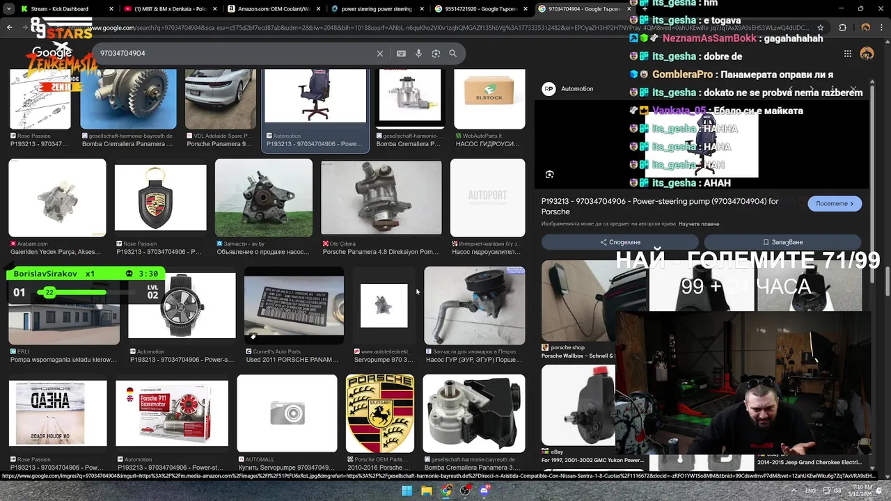Click the Посетете visit button

click(x=835, y=203)
